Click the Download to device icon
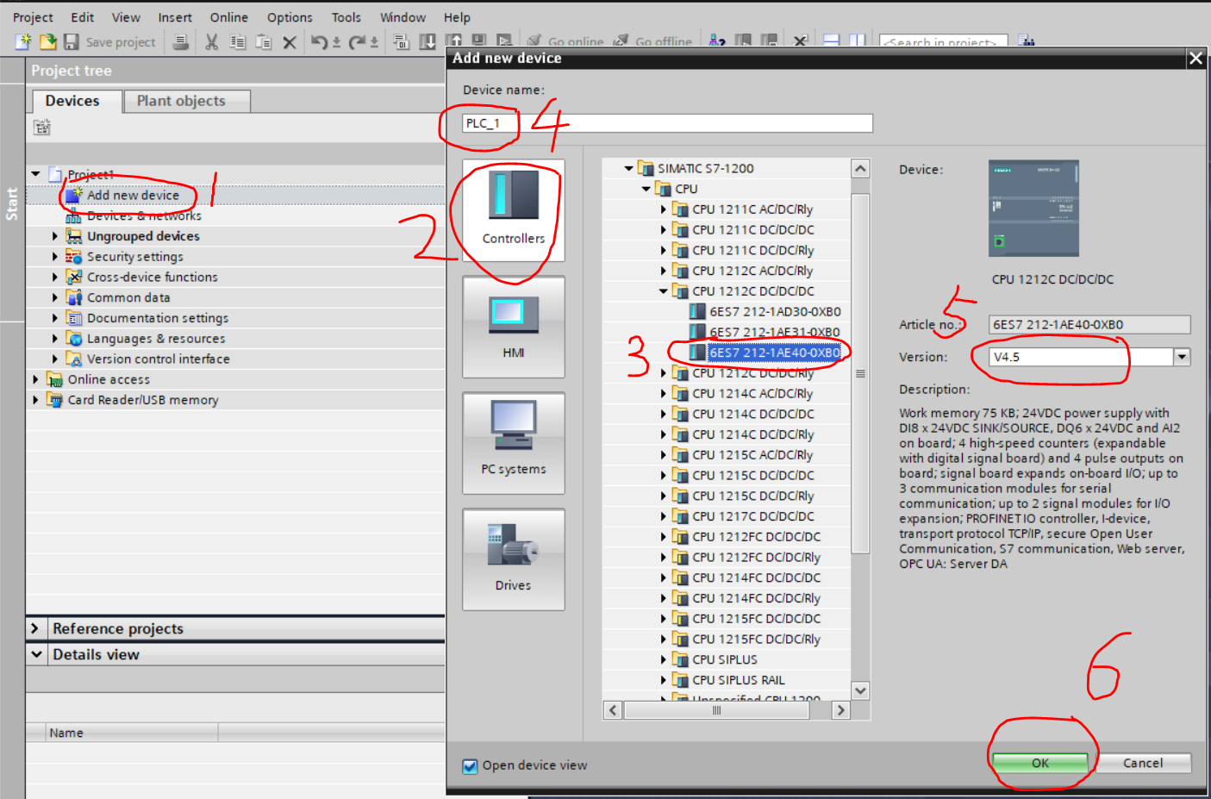The image size is (1211, 799). [428, 41]
